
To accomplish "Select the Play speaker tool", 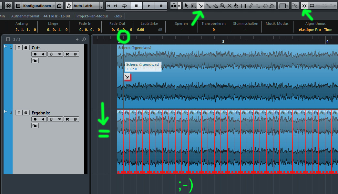I will [x=265, y=6].
